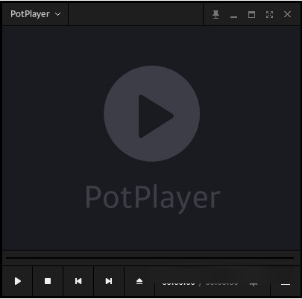The image size is (302, 299).
Task: Pin the window always on top
Action: pyautogui.click(x=216, y=14)
